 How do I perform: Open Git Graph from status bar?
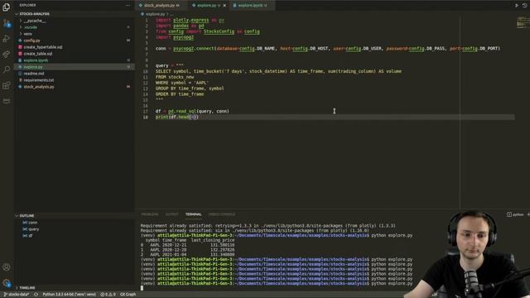128,295
